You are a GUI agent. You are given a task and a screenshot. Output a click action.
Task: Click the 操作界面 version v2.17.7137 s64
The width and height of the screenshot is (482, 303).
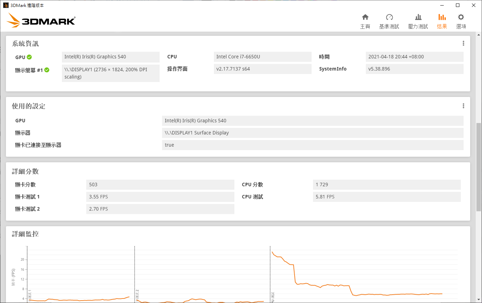coord(263,69)
